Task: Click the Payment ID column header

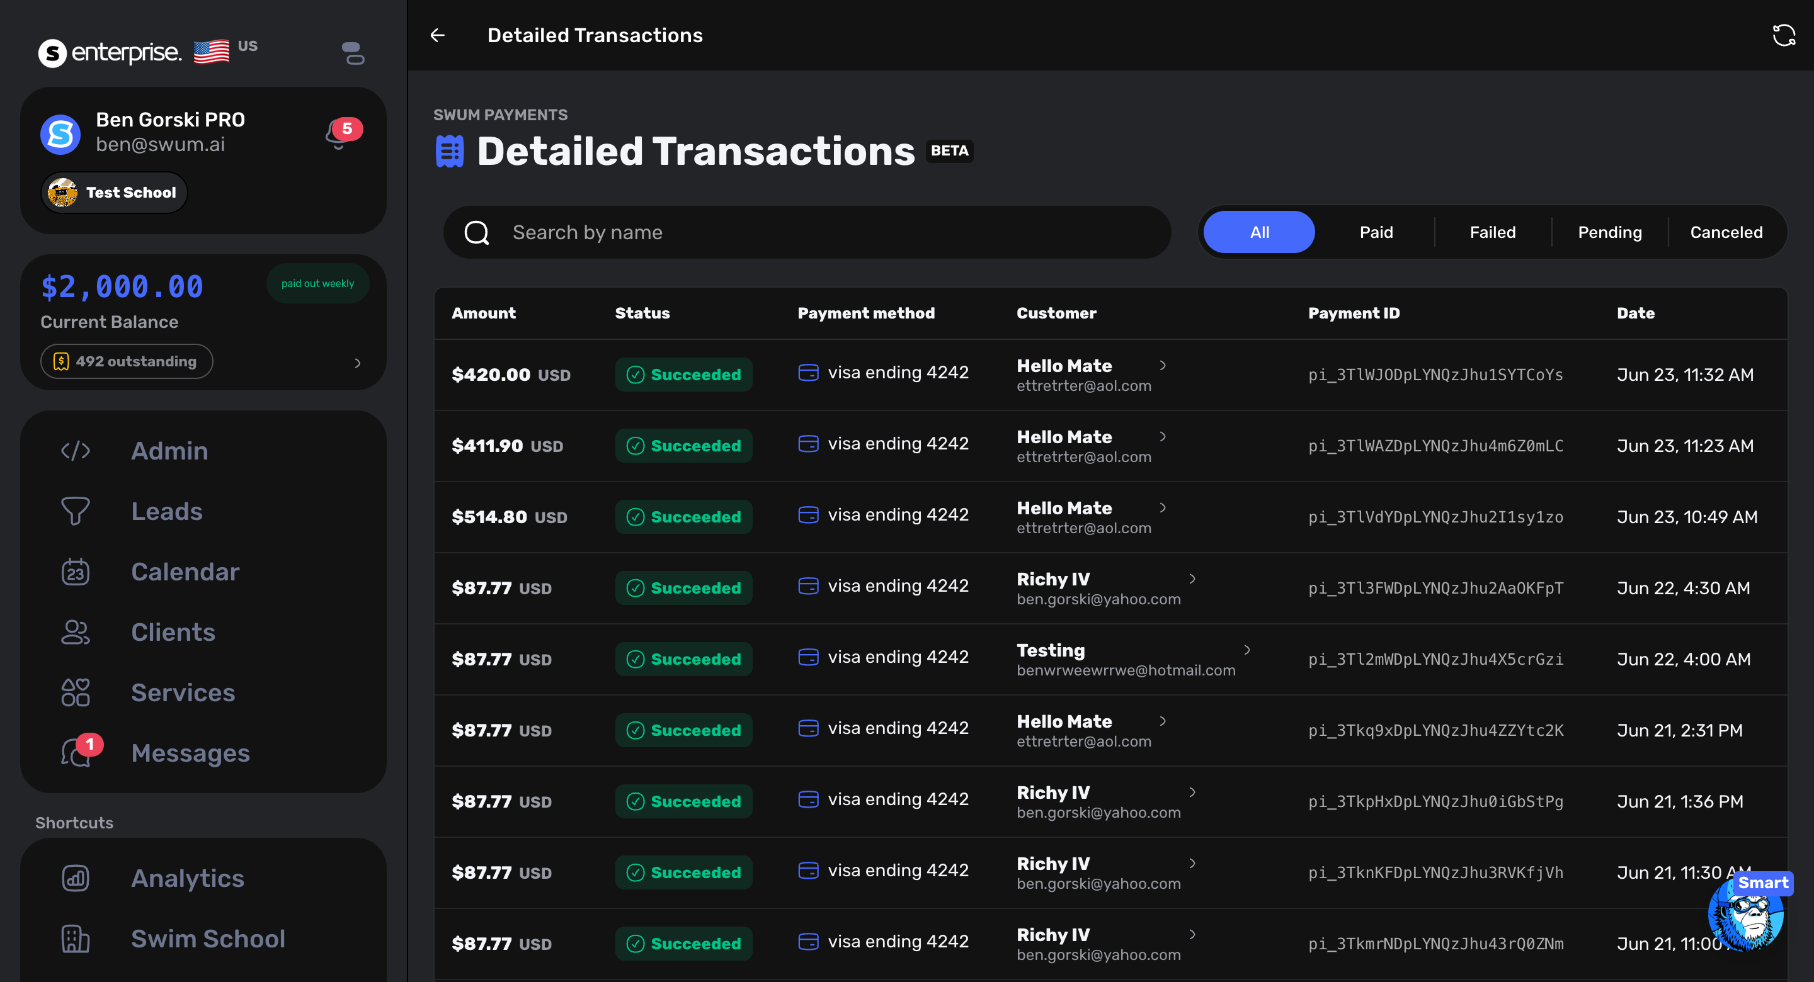Action: [1354, 313]
